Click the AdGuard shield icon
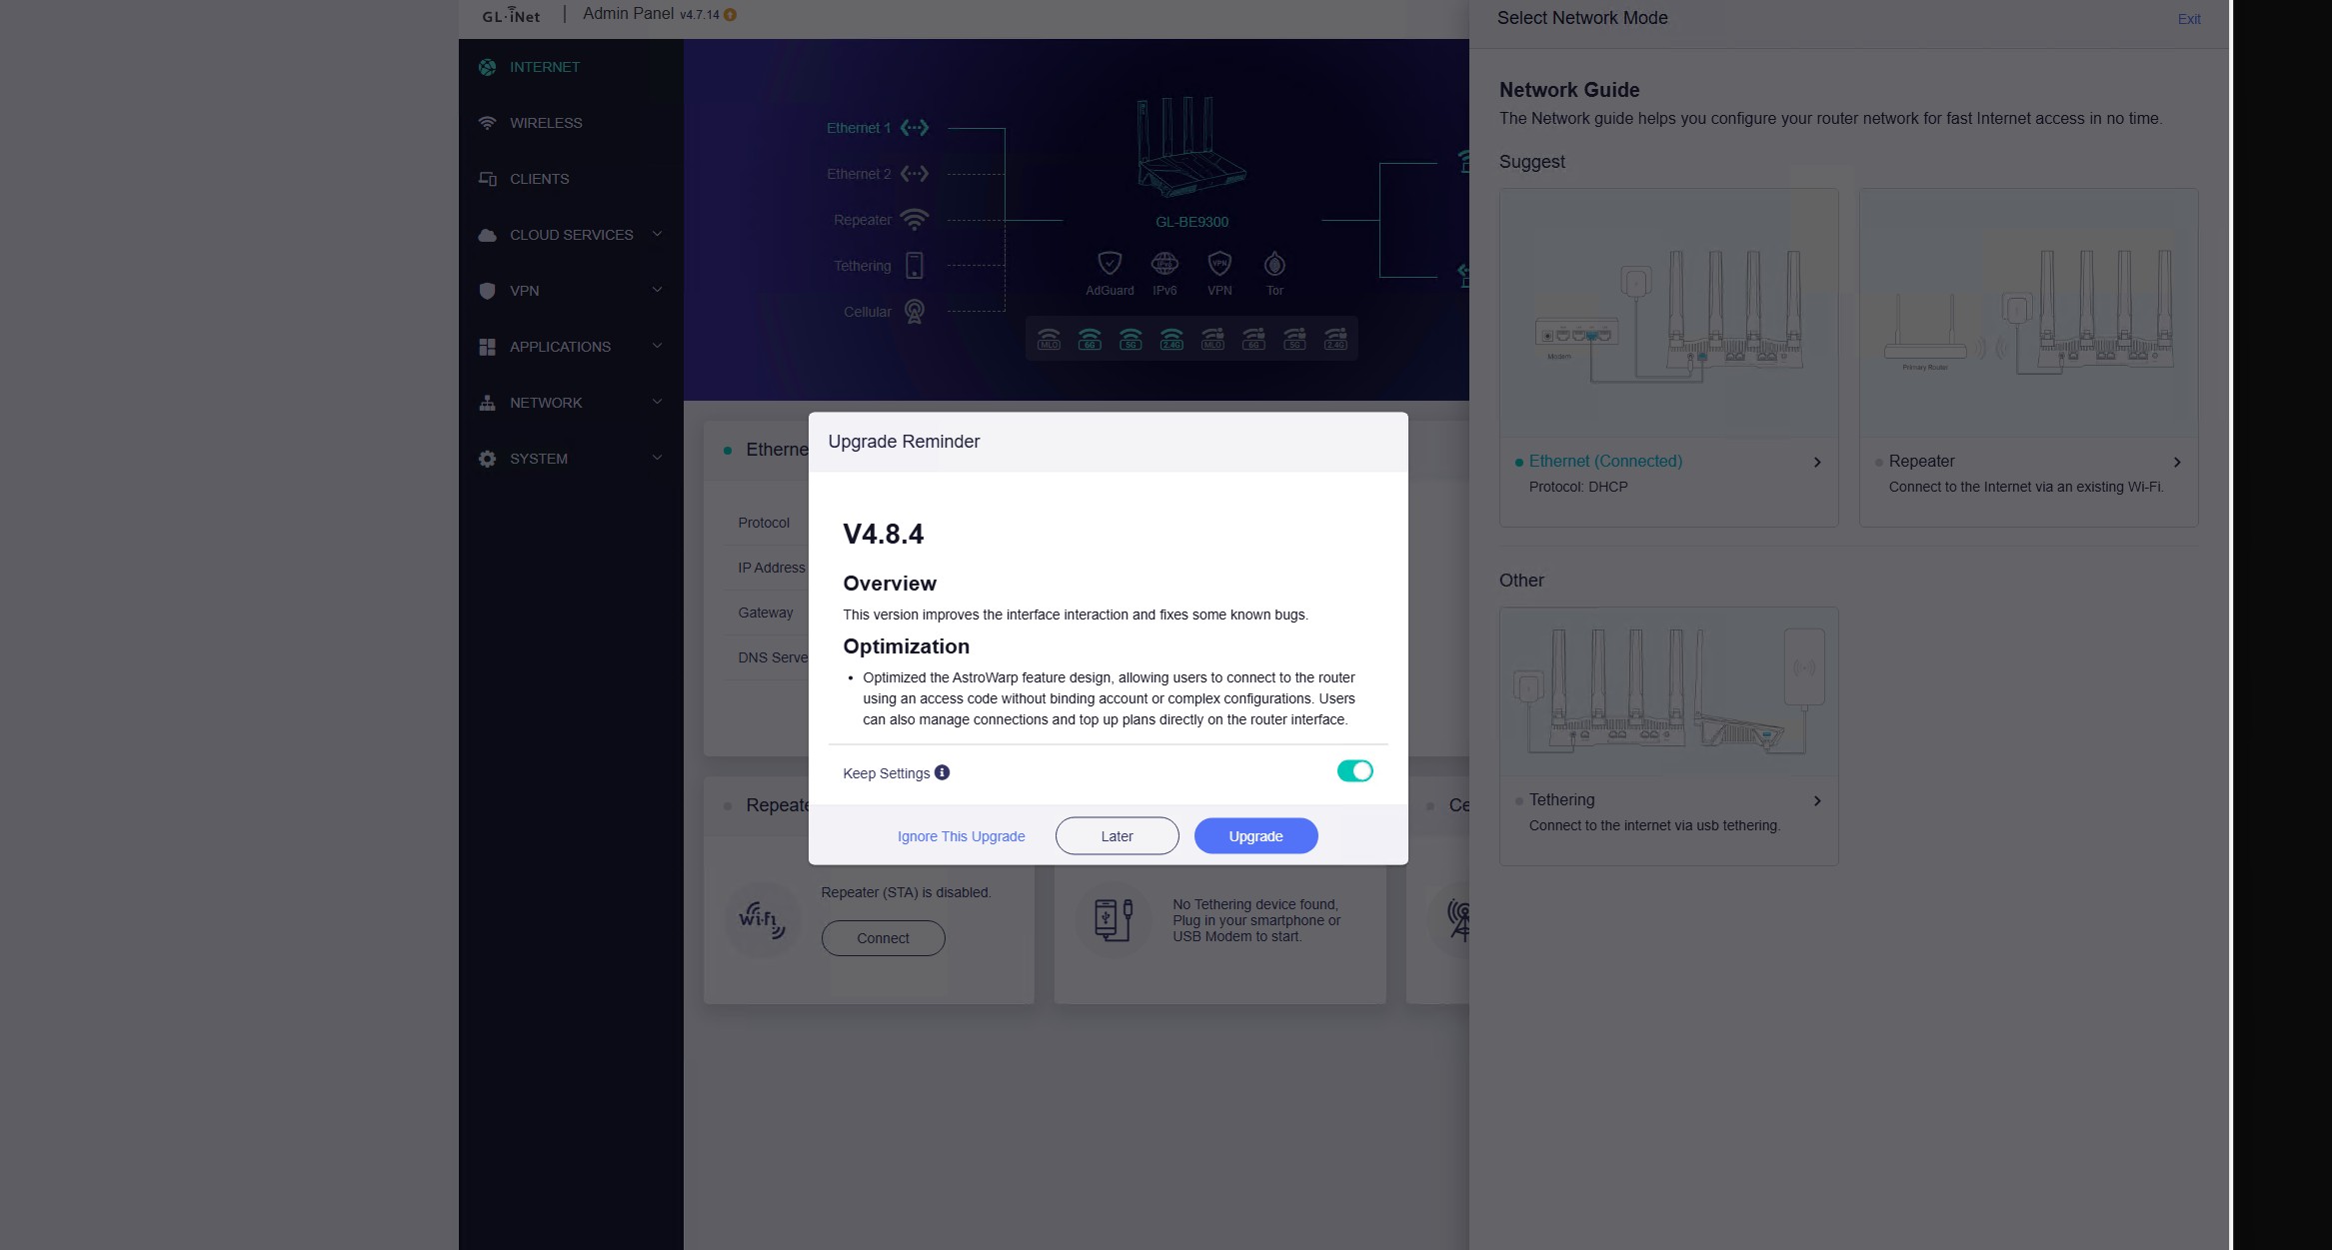Screen dimensions: 2332x1250 (1110, 264)
